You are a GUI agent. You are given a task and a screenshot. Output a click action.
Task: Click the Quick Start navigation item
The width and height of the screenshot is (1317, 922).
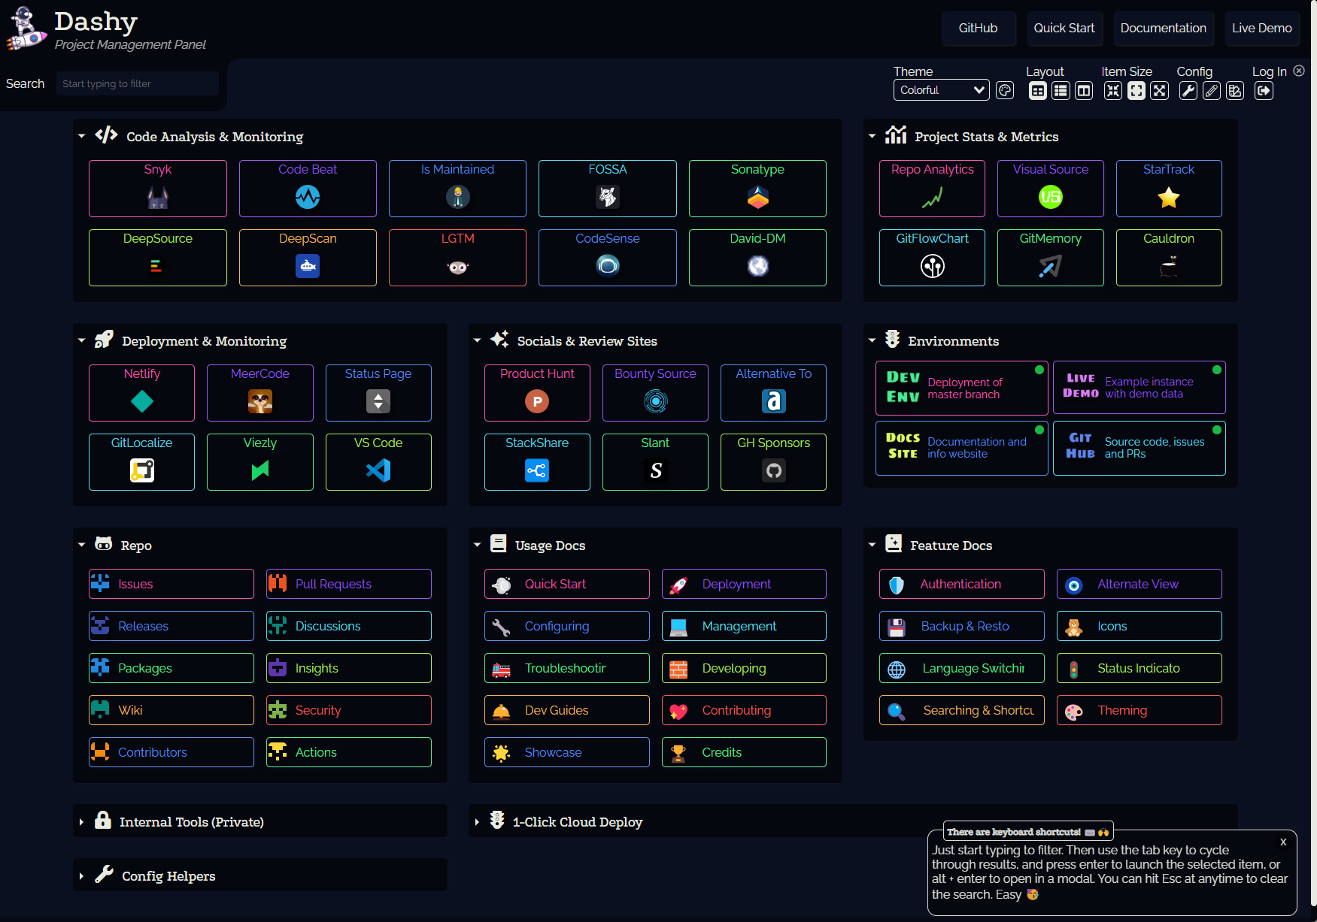pos(1064,28)
